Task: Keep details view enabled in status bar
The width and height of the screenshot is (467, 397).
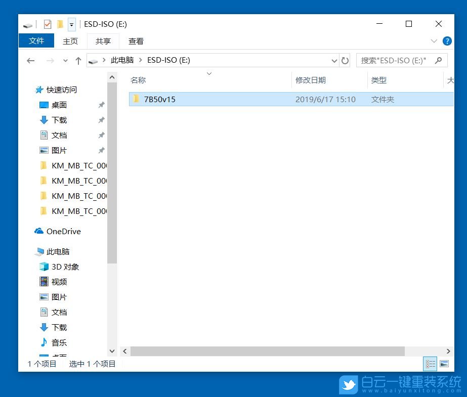Action: click(430, 364)
